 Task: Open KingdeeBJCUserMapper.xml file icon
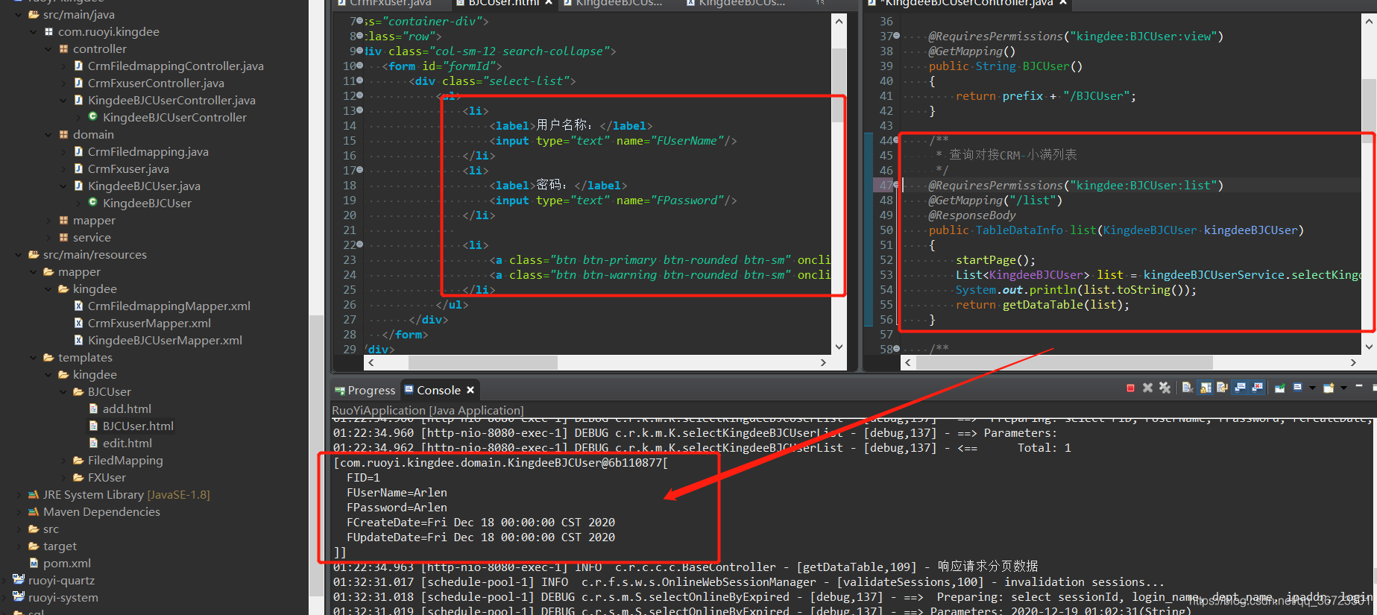(x=78, y=341)
